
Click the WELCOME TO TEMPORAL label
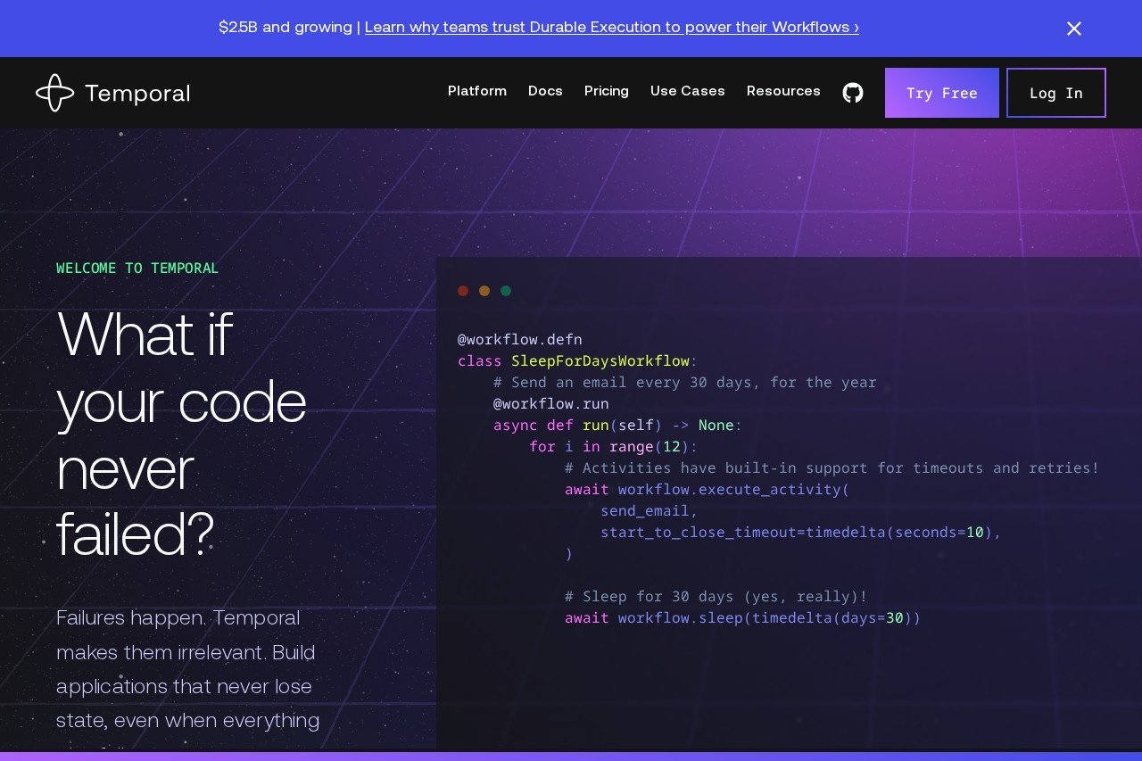137,269
